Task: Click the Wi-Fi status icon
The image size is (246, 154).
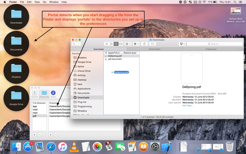Action: 204,2
